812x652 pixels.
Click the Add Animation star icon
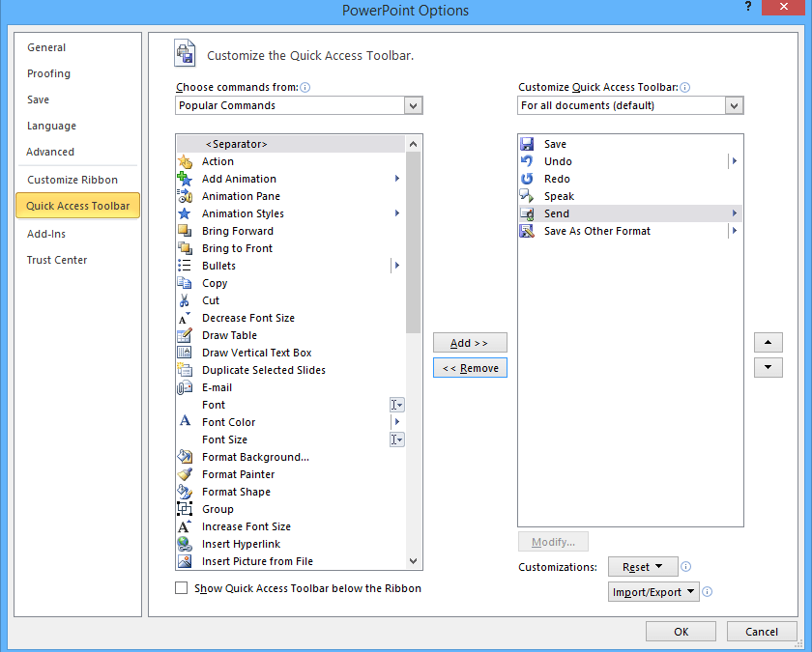[185, 179]
